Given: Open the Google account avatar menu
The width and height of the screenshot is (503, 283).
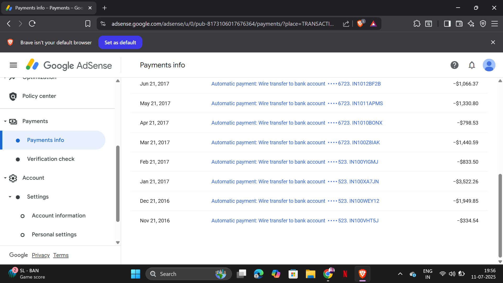Looking at the screenshot, I should [489, 65].
